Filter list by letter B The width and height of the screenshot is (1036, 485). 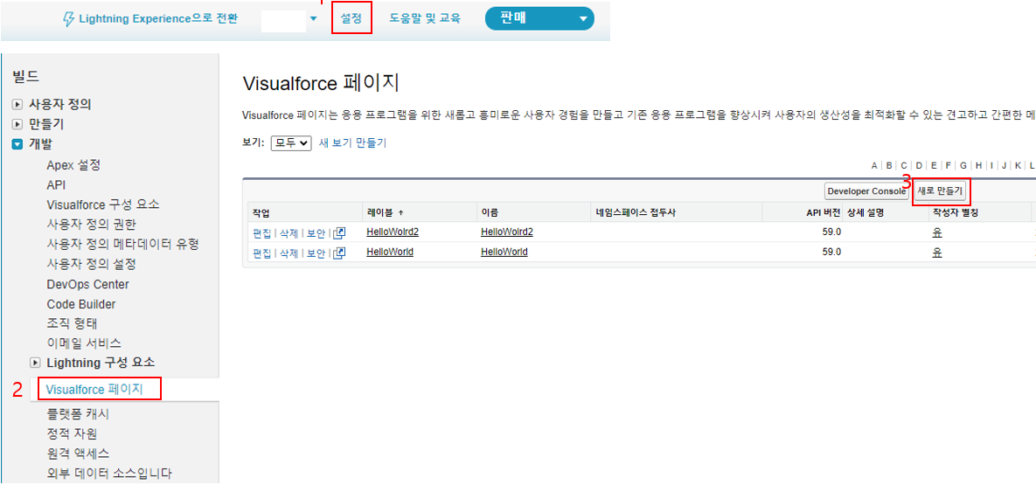point(889,165)
